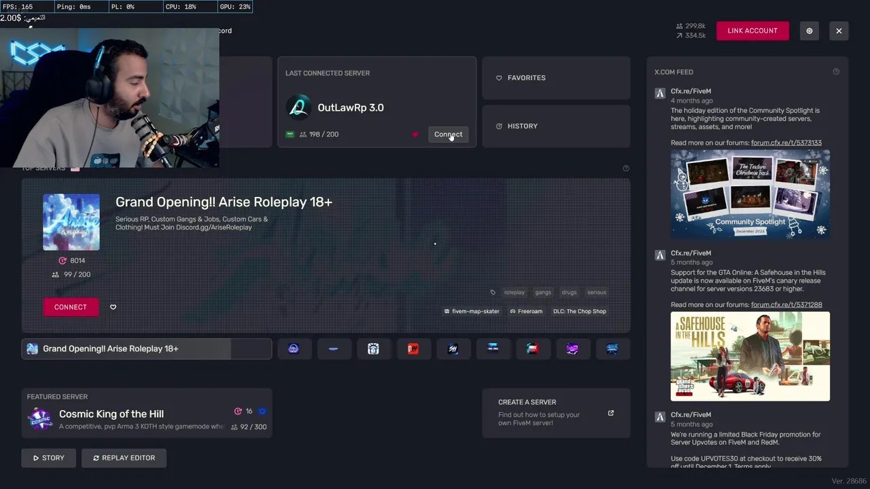Select the blue banner server icon
This screenshot has width=870, height=489.
tap(493, 348)
